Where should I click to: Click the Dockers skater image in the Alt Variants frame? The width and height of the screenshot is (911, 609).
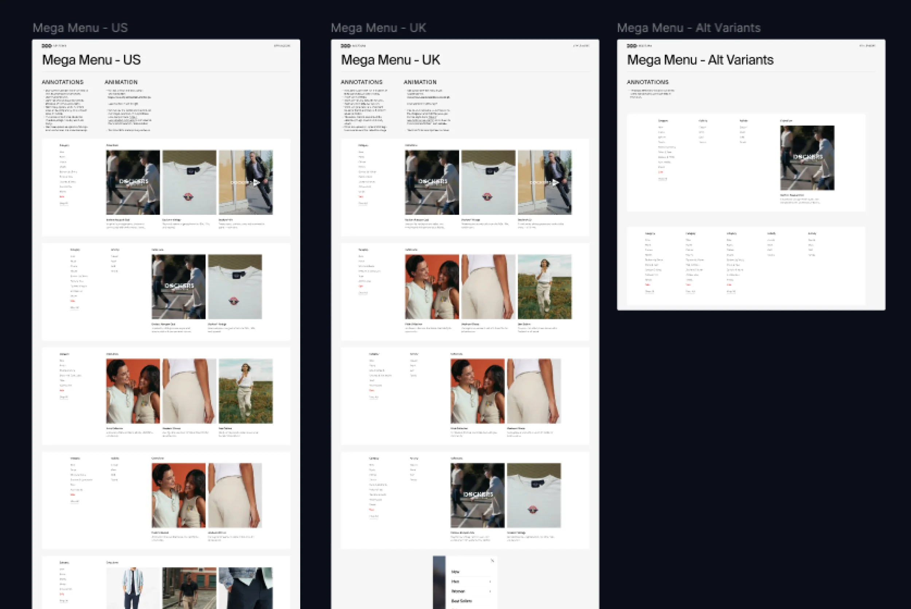coord(807,158)
